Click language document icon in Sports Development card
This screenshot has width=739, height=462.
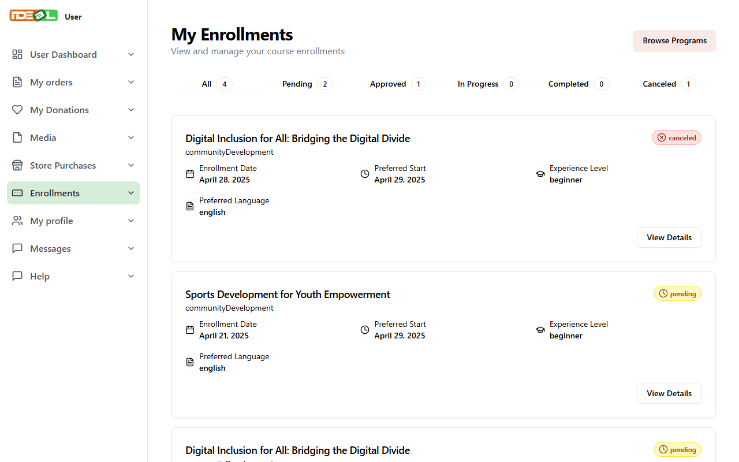click(x=190, y=362)
